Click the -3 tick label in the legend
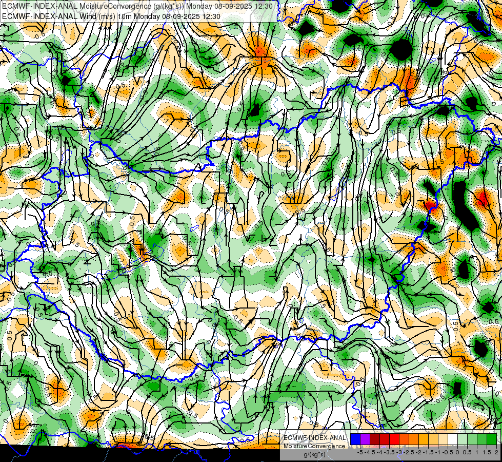 [x=399, y=452]
